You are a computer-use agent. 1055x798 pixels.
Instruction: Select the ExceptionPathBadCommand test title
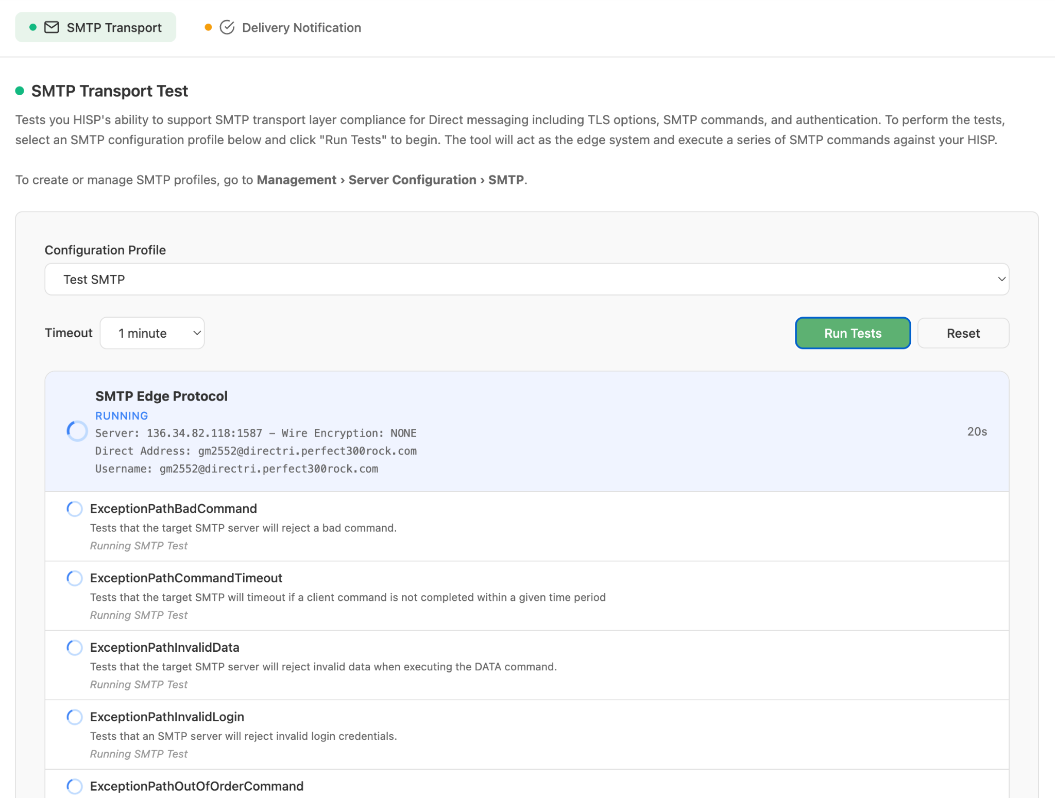(x=174, y=509)
